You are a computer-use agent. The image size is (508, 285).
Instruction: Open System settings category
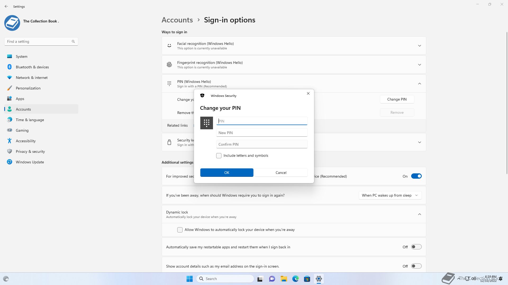point(41,56)
